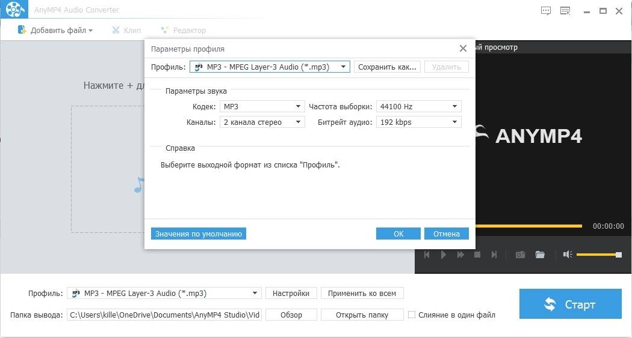Click Cancel (Отмена) in the dialog
The width and height of the screenshot is (632, 338).
pos(446,234)
